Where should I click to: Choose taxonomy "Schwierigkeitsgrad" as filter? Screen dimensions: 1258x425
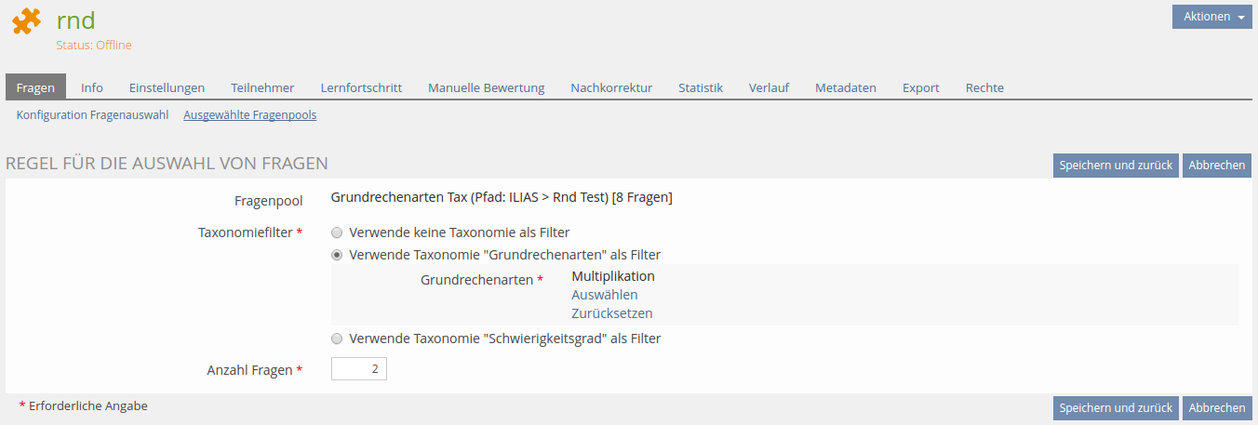tap(337, 339)
